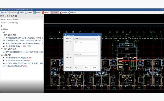The image size is (164, 101).
Task: Click the blue circular refresh icon
Action: [x=69, y=13]
